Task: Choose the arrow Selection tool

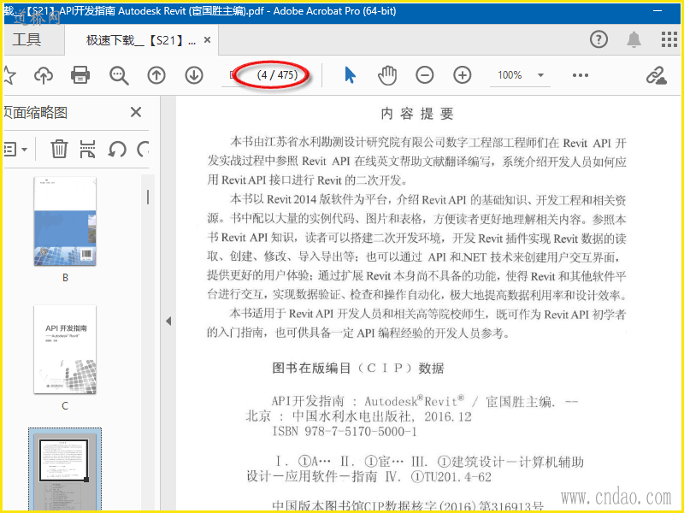Action: pos(350,75)
